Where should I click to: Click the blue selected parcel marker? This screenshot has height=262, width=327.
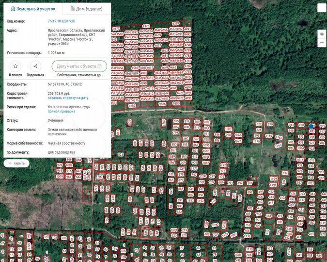click(x=311, y=126)
